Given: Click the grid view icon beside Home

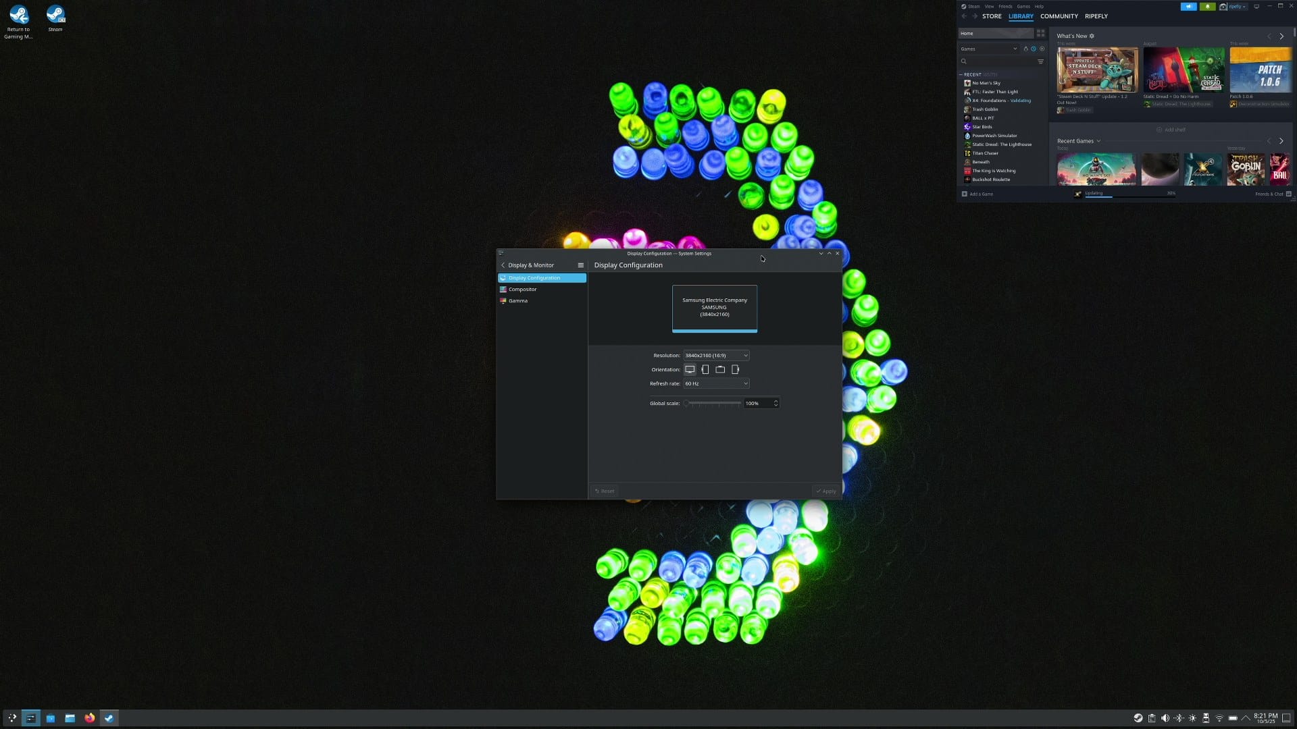Looking at the screenshot, I should coord(1042,33).
